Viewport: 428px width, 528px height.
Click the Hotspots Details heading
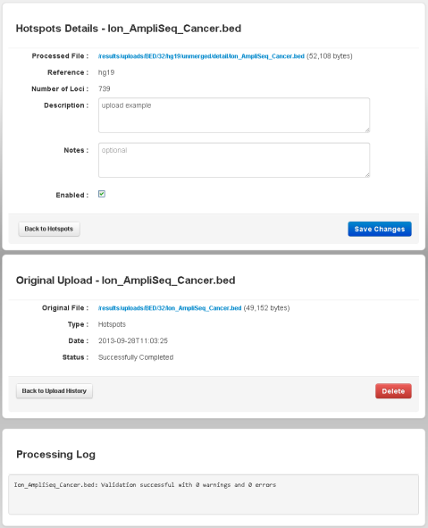coord(129,29)
